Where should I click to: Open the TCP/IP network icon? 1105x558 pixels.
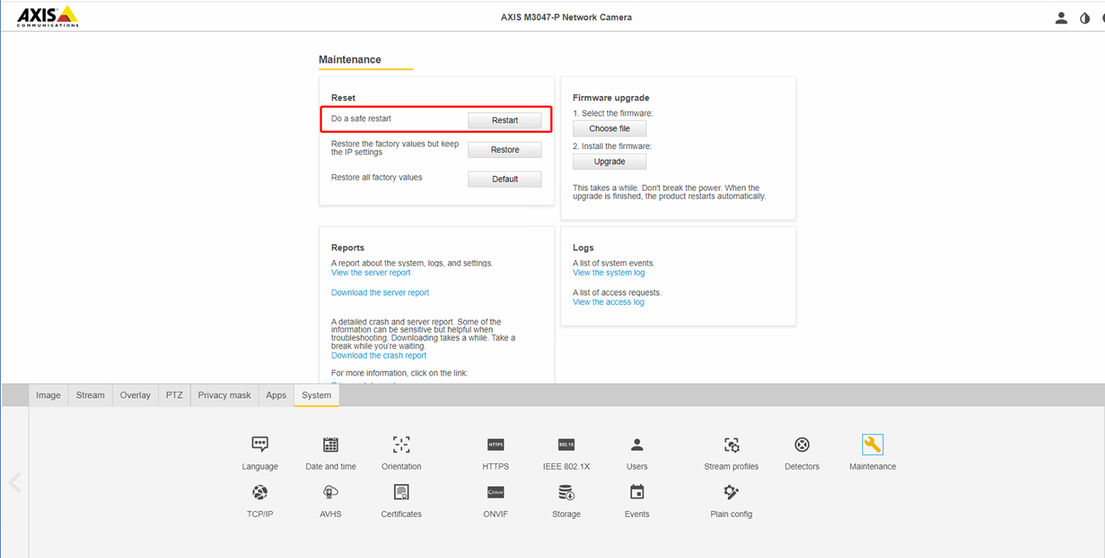(x=260, y=492)
